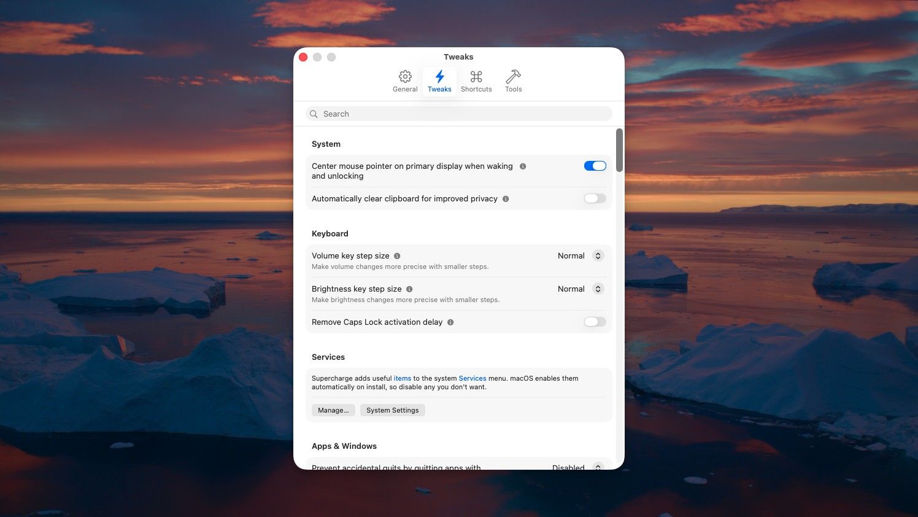Image resolution: width=918 pixels, height=517 pixels.
Task: Click info icon next to clear clipboard
Action: [x=506, y=199]
